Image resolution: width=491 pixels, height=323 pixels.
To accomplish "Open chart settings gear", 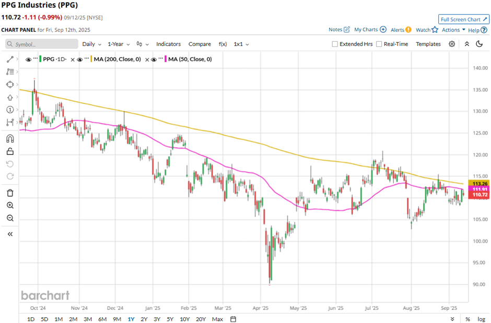I will pyautogui.click(x=451, y=44).
